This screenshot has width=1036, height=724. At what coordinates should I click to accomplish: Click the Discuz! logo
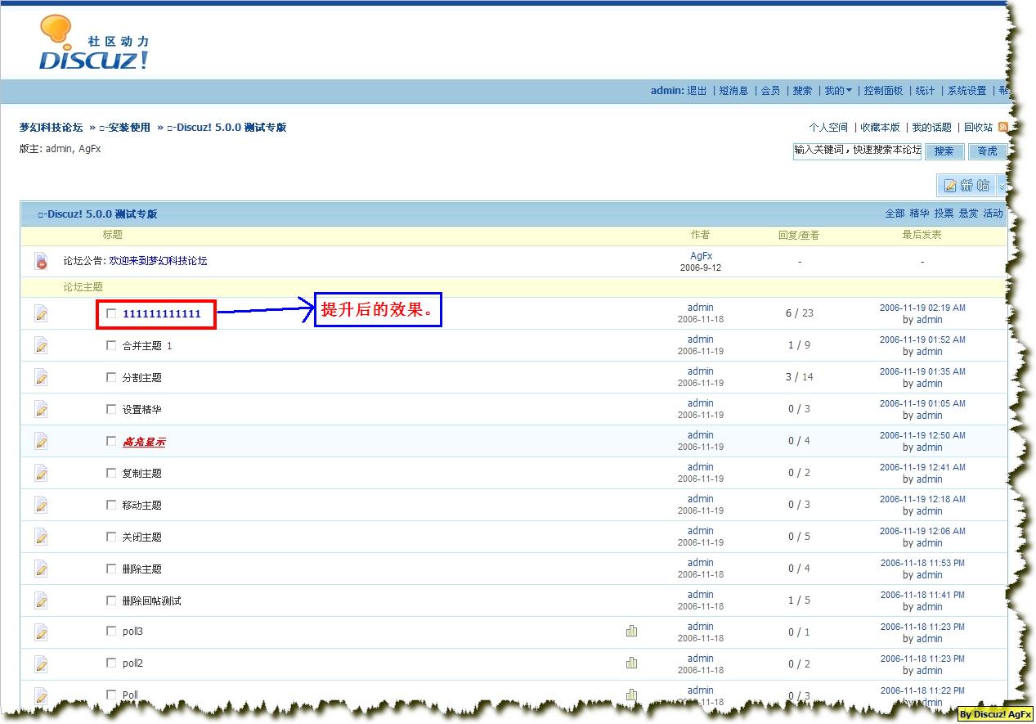94,43
